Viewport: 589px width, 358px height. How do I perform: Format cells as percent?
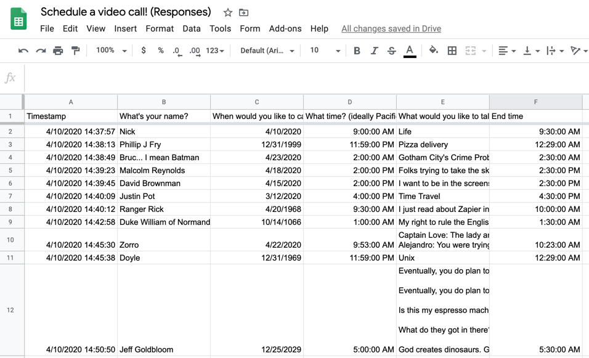point(161,51)
